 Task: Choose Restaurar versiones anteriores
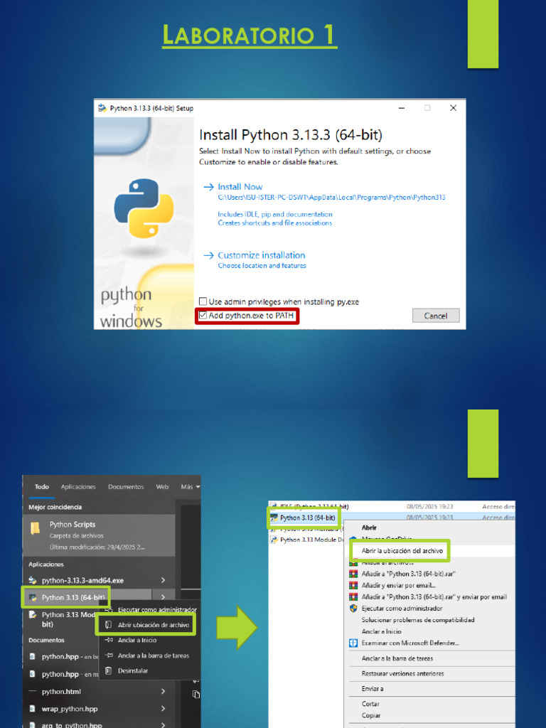402,674
